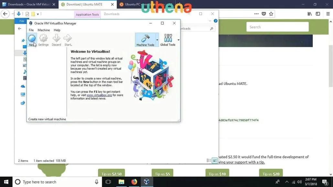The height and width of the screenshot is (187, 333).
Task: Switch Explorer to details view icon
Action: pos(209,161)
